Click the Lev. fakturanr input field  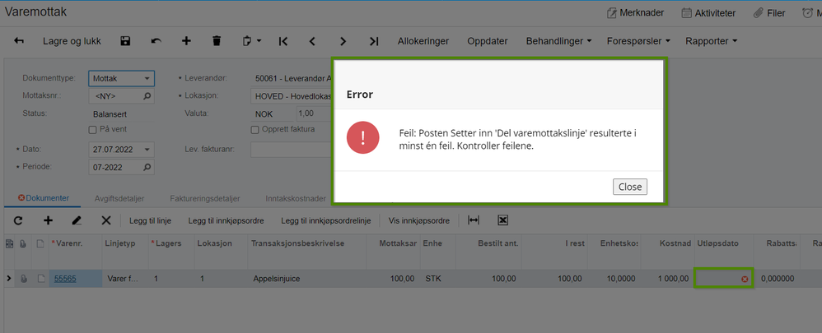pos(291,149)
